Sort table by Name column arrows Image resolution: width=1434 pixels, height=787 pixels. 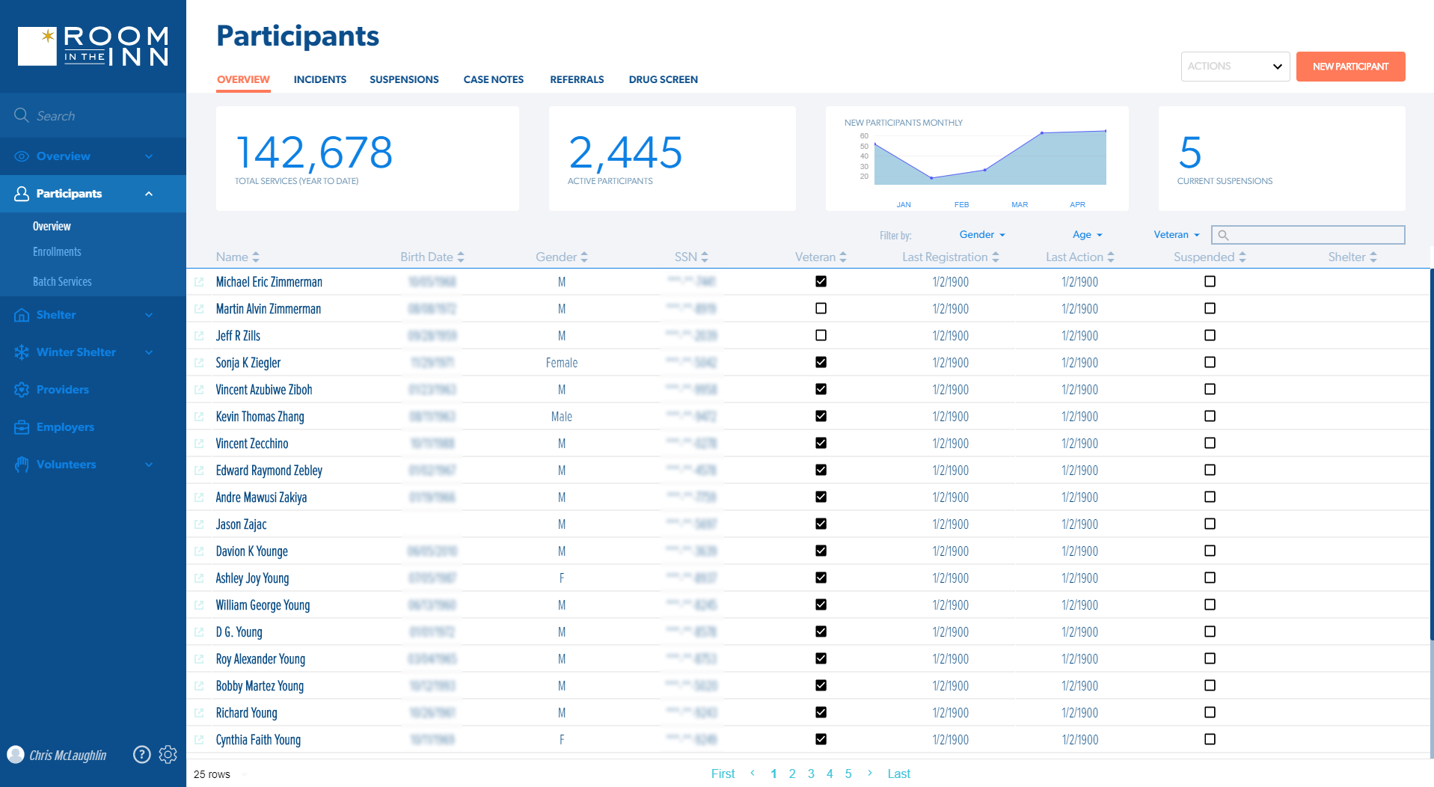pos(256,257)
